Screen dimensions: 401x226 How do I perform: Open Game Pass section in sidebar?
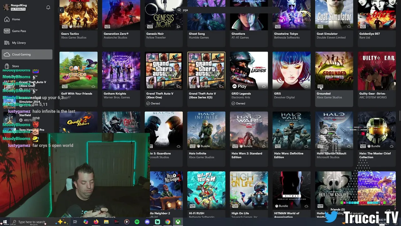click(27, 31)
